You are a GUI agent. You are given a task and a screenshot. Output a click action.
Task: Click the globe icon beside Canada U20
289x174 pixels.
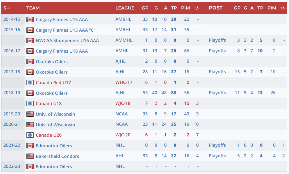click(30, 135)
